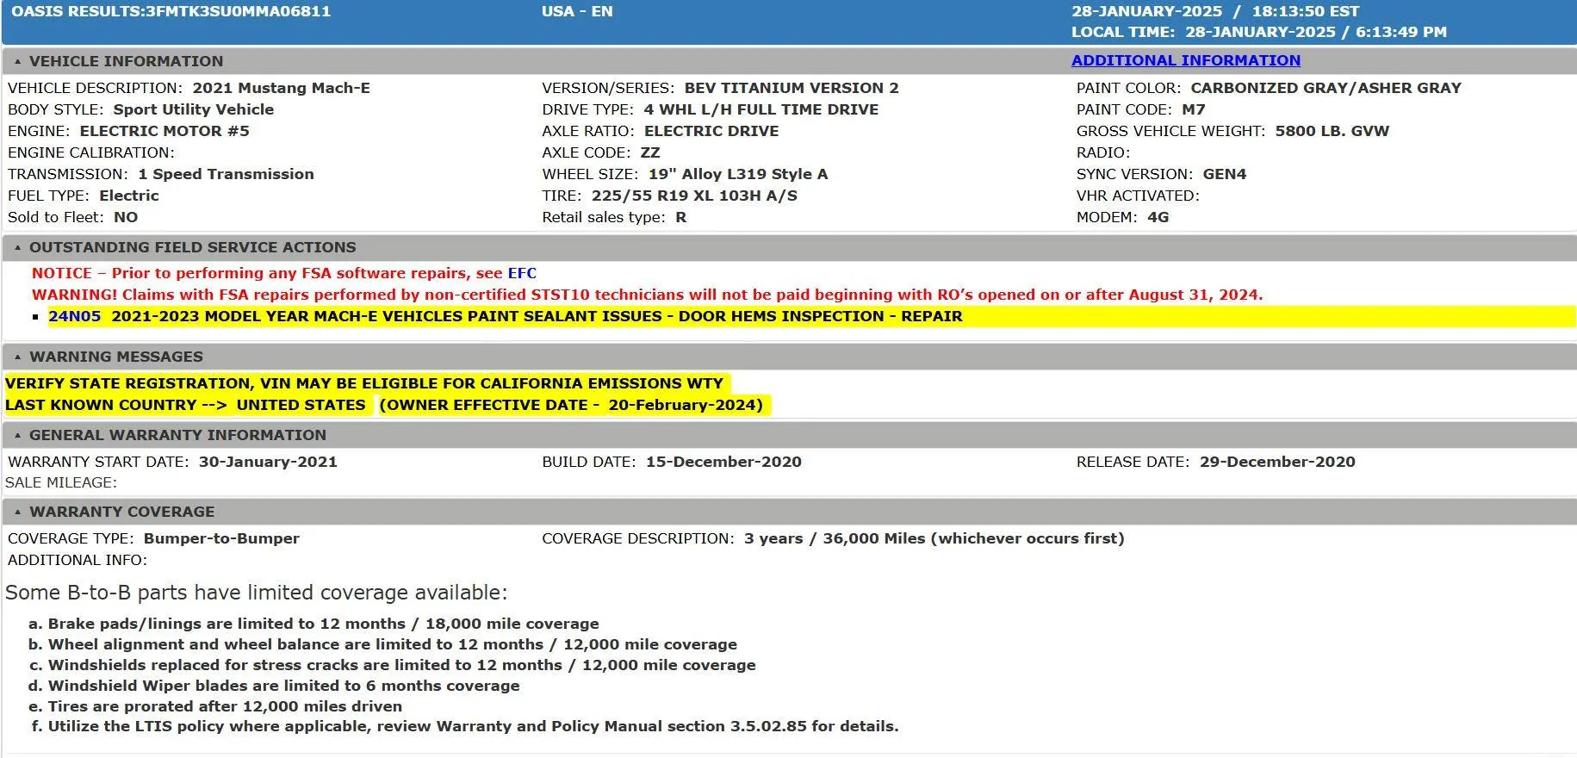Click the wheel alignment and balance coverage line
Image resolution: width=1577 pixels, height=758 pixels.
(393, 644)
